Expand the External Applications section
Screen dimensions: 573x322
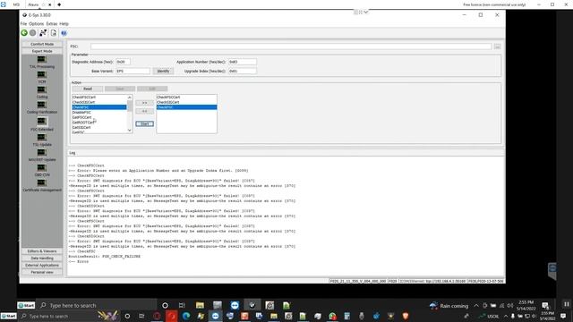42,265
